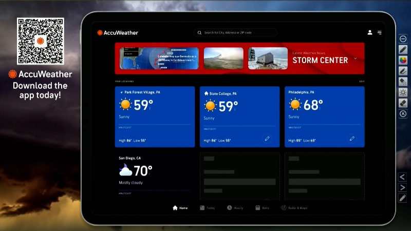Open the foggy landscape news thumbnail

[223, 59]
